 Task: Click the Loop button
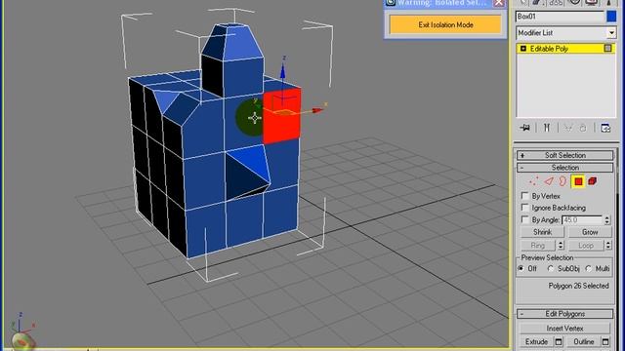pyautogui.click(x=586, y=245)
